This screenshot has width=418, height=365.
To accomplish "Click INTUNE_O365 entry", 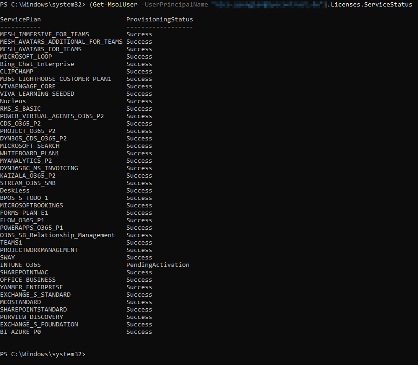I will click(20, 265).
